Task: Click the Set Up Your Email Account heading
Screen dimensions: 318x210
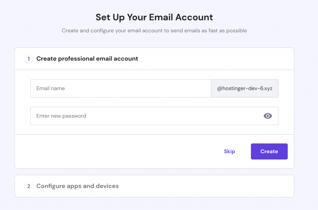Action: point(154,17)
